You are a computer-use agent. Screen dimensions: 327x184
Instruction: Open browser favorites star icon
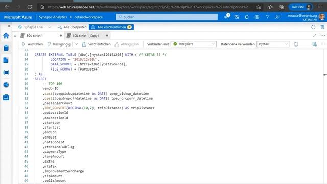pyautogui.click(x=270, y=7)
